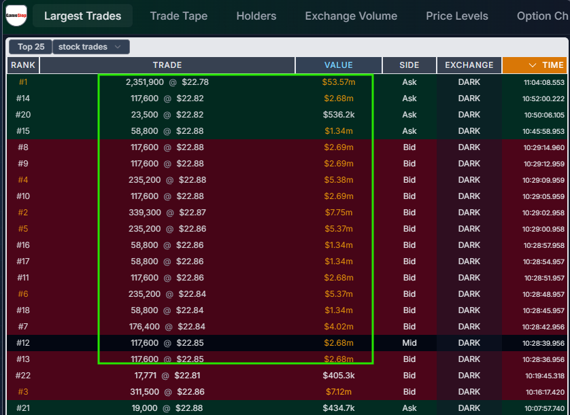This screenshot has width=570, height=415.
Task: Select rank #1 cell
Action: point(23,82)
